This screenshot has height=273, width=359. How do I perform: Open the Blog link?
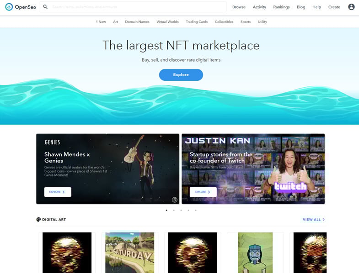click(x=301, y=7)
